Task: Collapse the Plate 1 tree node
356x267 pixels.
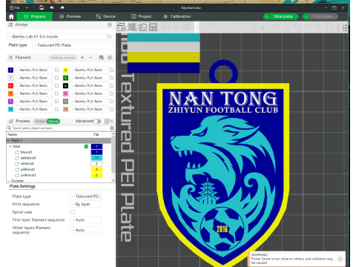Action: tap(8, 140)
